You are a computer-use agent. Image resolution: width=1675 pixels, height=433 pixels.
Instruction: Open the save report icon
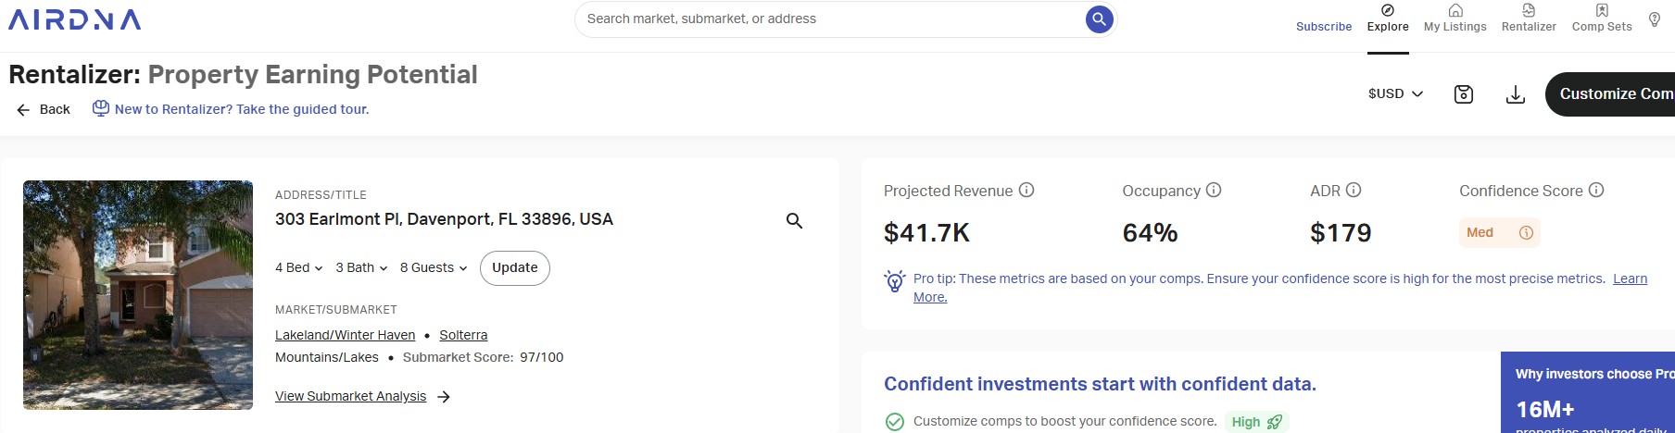(1464, 94)
